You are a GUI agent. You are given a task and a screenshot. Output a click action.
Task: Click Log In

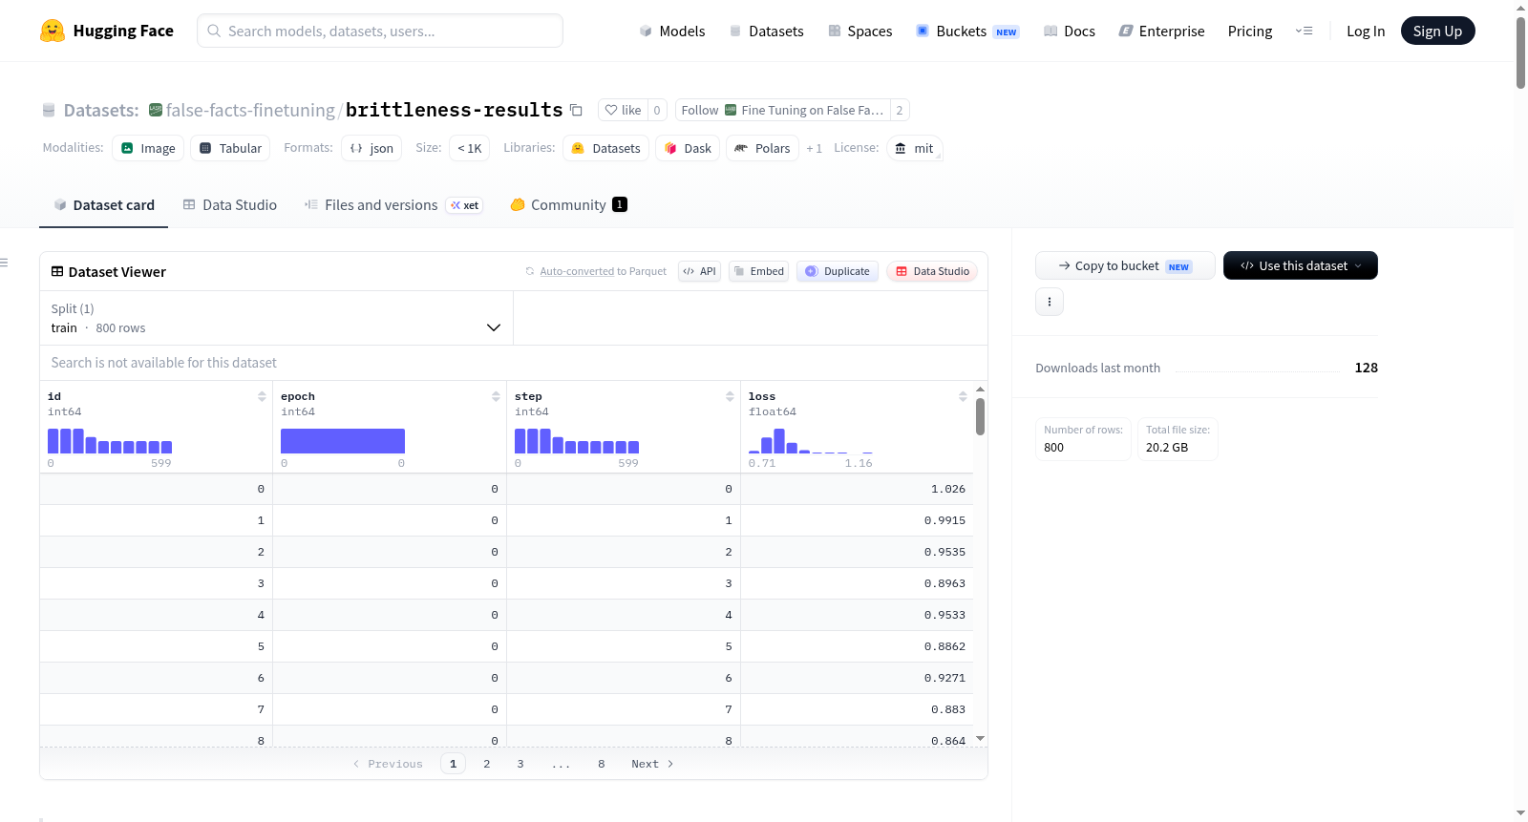pyautogui.click(x=1366, y=31)
